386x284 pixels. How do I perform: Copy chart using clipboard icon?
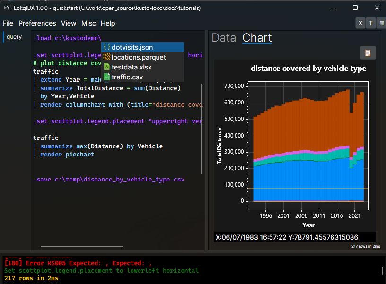[x=368, y=53]
